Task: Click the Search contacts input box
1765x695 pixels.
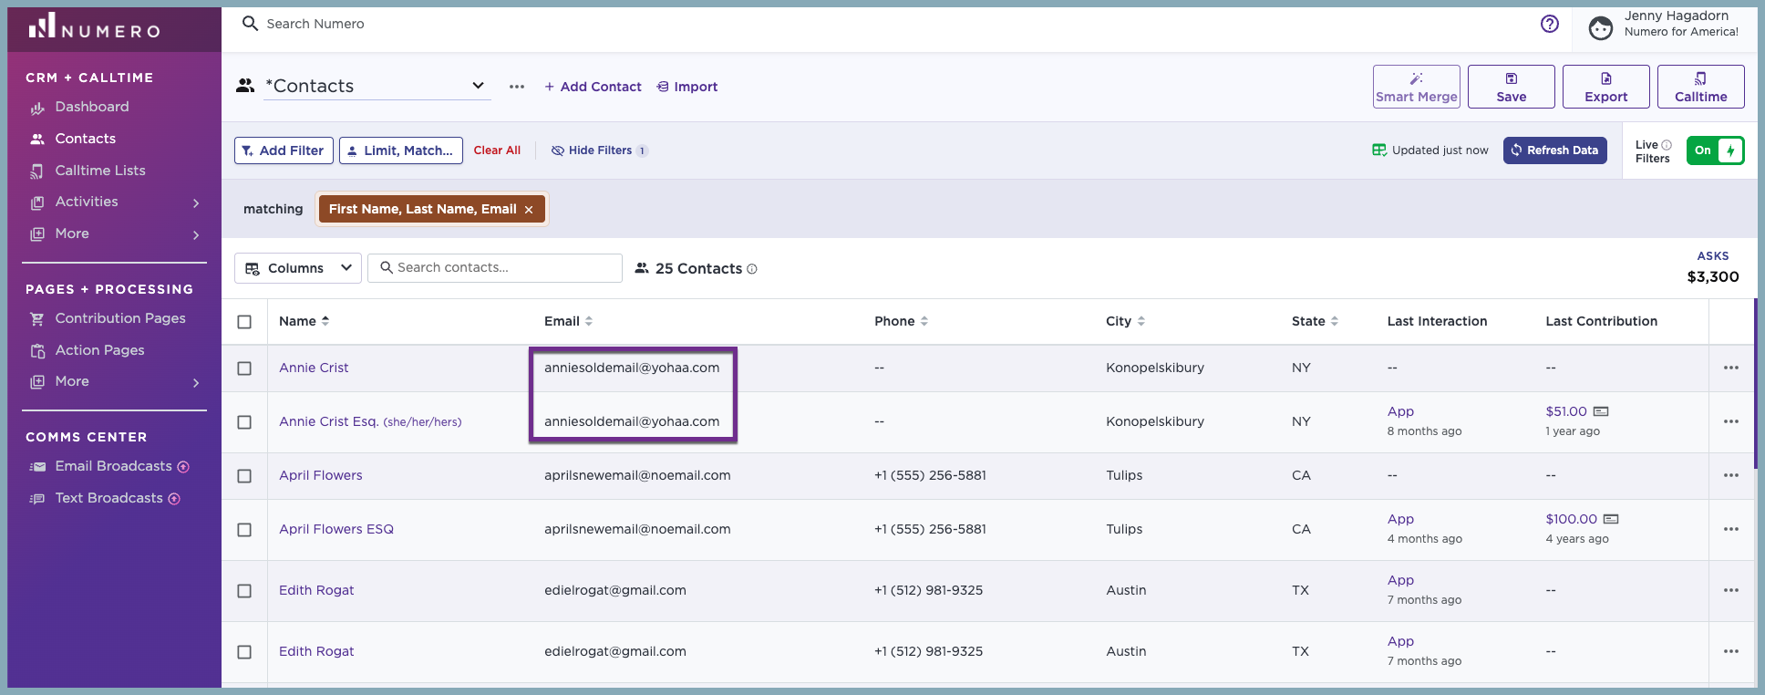Action: pyautogui.click(x=495, y=268)
